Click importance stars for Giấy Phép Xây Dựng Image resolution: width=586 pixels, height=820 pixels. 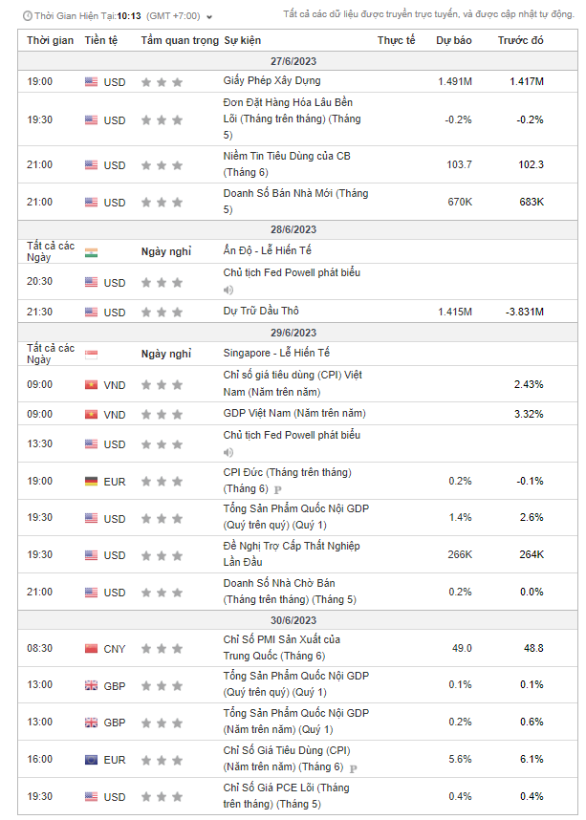162,82
